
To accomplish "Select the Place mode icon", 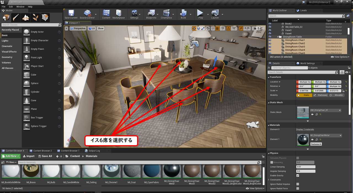I will (x=6, y=18).
